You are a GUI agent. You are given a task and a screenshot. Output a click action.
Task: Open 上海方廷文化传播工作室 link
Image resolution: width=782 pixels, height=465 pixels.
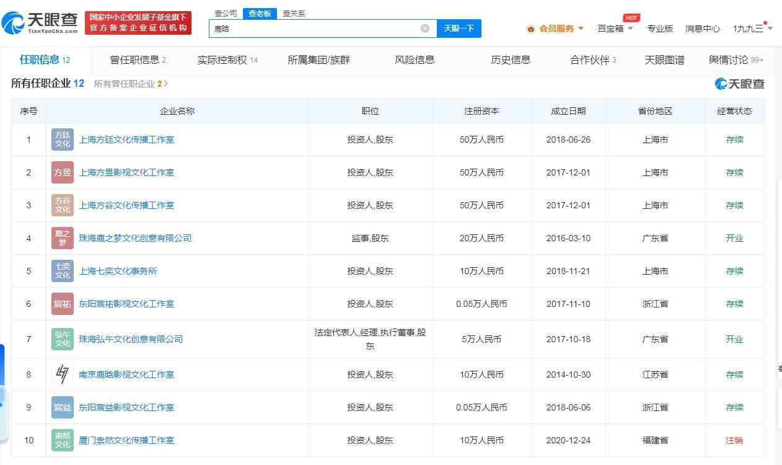point(126,139)
